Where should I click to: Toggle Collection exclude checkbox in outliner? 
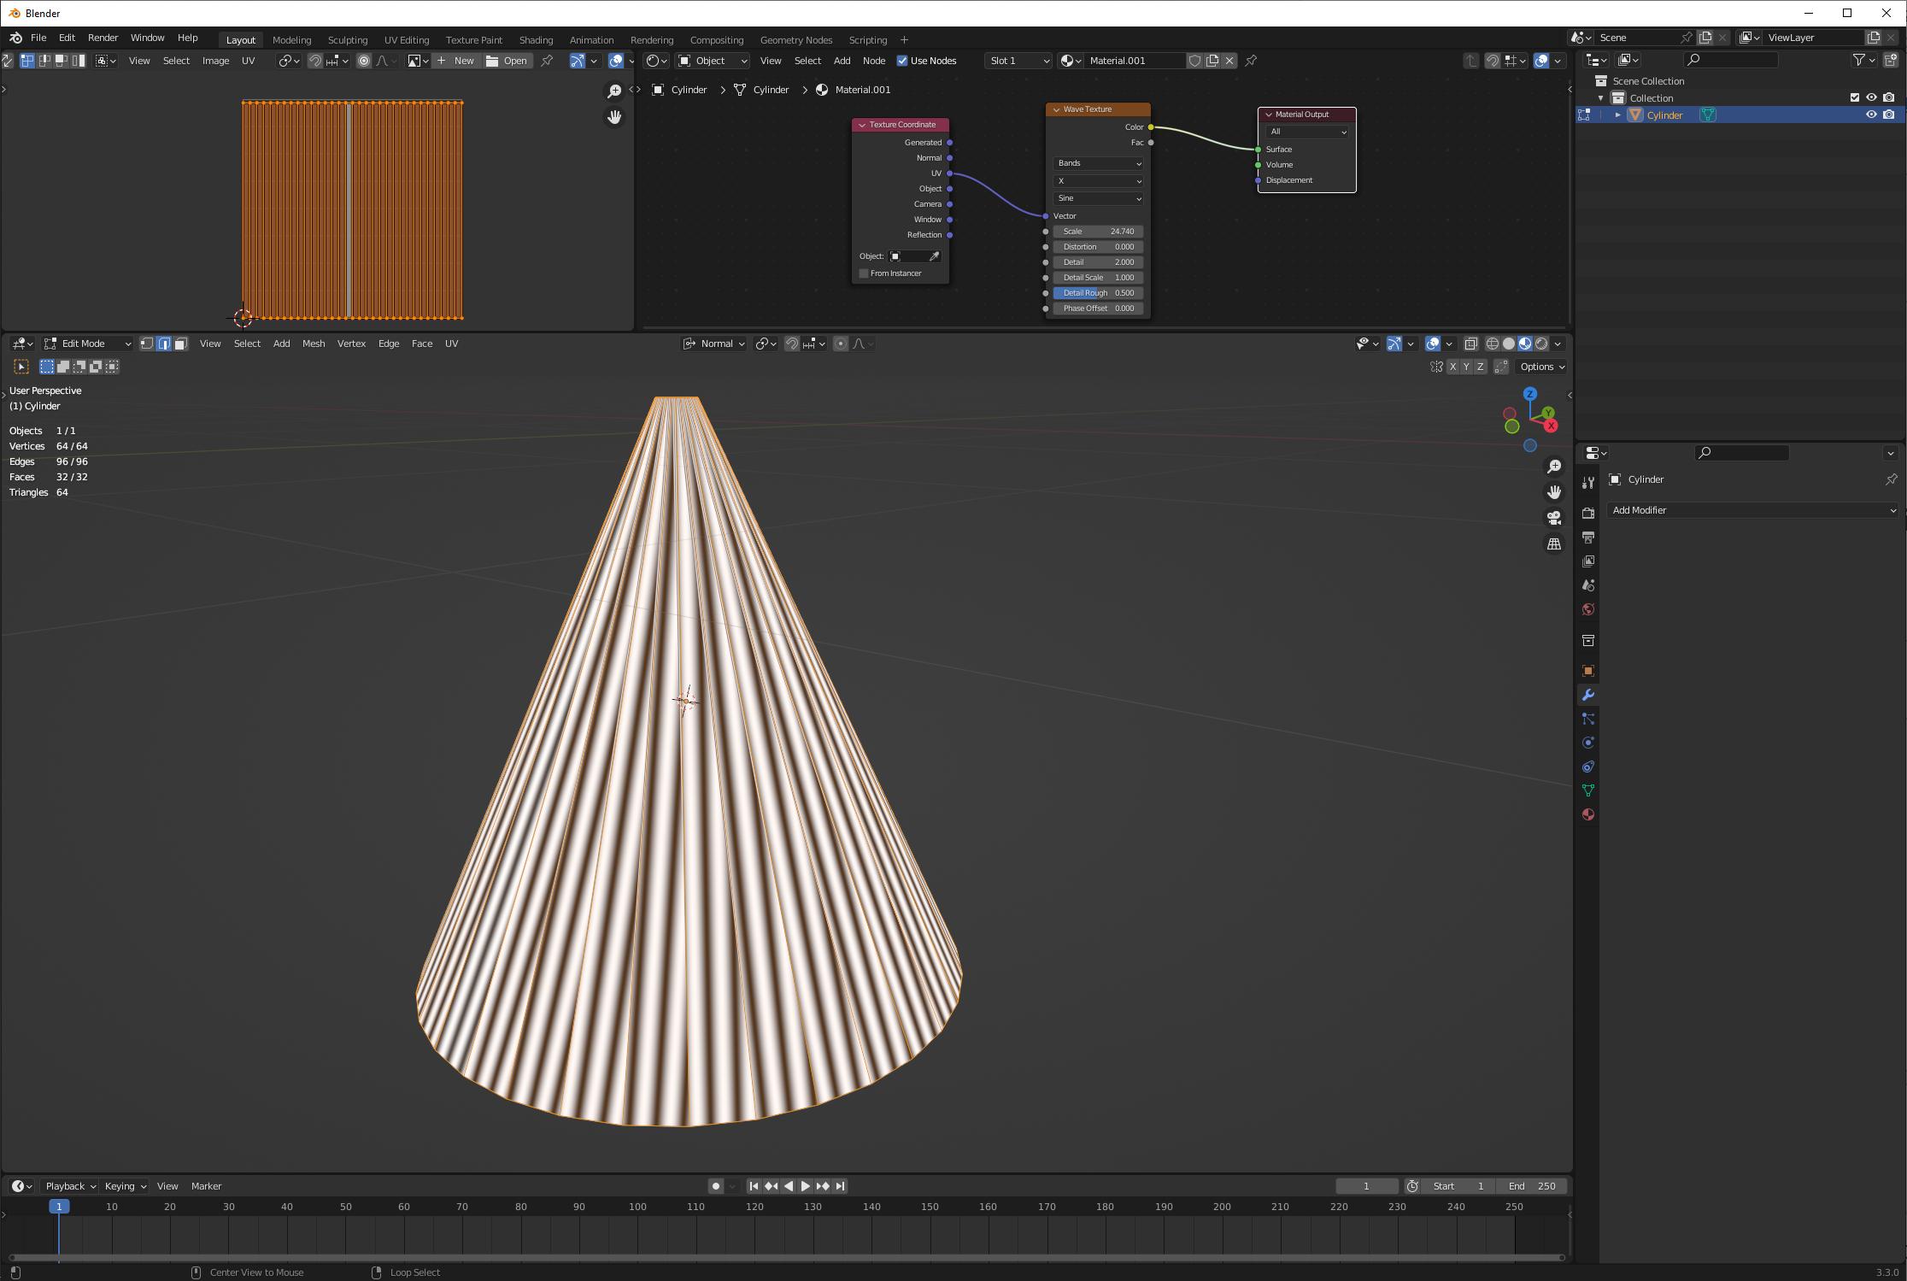click(x=1855, y=97)
